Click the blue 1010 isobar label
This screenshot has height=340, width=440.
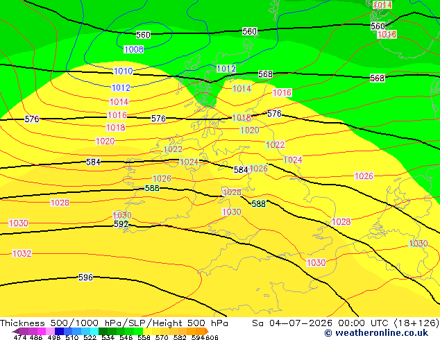click(123, 71)
